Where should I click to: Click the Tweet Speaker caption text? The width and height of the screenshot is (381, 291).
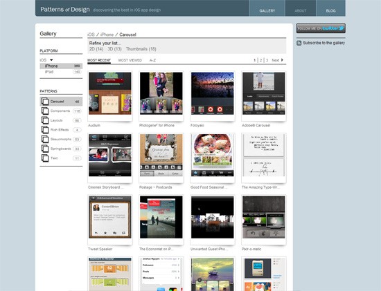[x=100, y=249]
